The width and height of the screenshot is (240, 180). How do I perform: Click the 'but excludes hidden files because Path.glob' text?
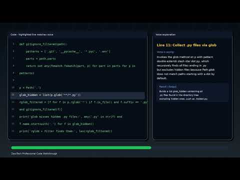coord(185,70)
